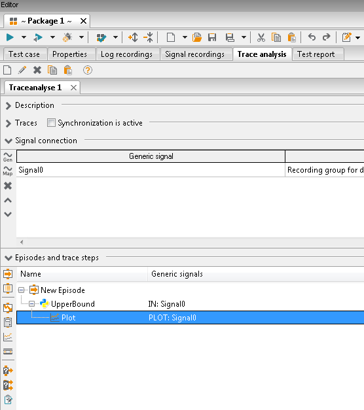Click the Generic signal column header
The width and height of the screenshot is (364, 410).
pos(151,156)
